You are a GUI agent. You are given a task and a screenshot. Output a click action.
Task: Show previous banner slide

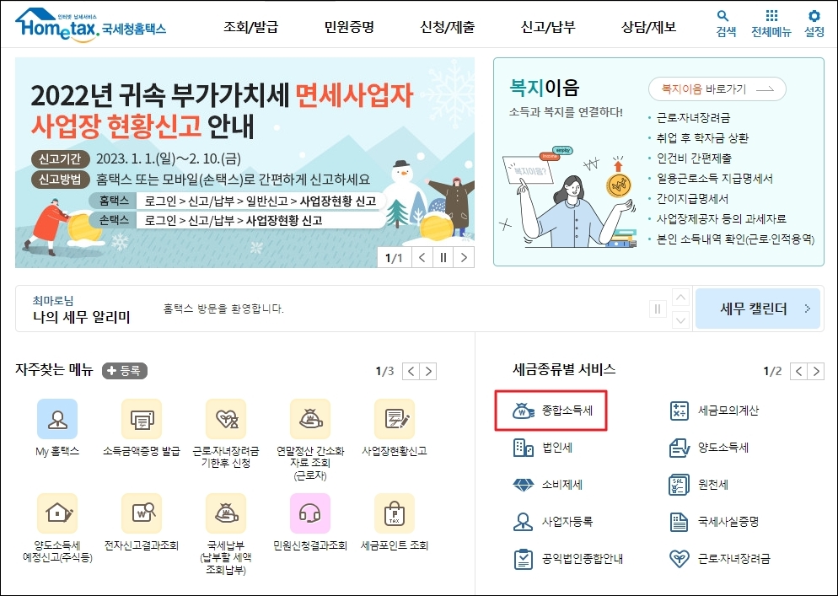click(x=422, y=258)
